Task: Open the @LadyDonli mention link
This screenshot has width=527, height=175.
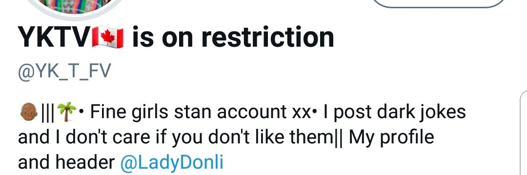Action: (x=171, y=163)
